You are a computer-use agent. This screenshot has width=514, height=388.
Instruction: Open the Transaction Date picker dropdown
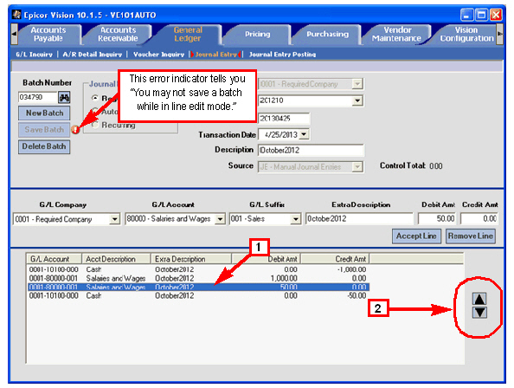(x=304, y=134)
